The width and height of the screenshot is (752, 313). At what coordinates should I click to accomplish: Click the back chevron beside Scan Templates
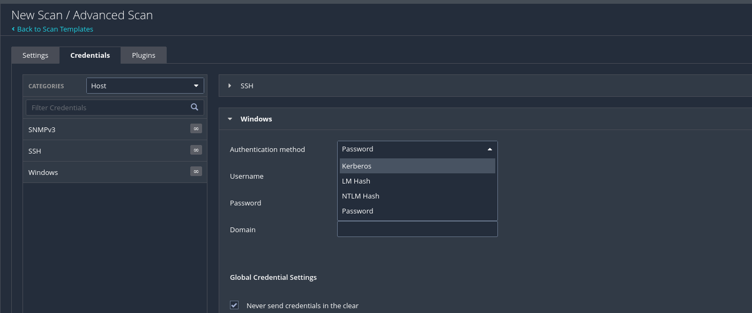pyautogui.click(x=13, y=29)
